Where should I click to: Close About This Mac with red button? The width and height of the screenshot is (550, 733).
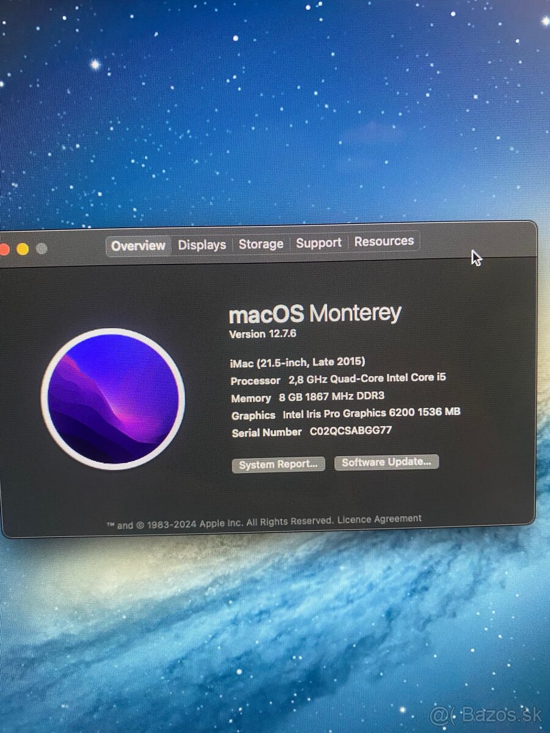pyautogui.click(x=4, y=249)
